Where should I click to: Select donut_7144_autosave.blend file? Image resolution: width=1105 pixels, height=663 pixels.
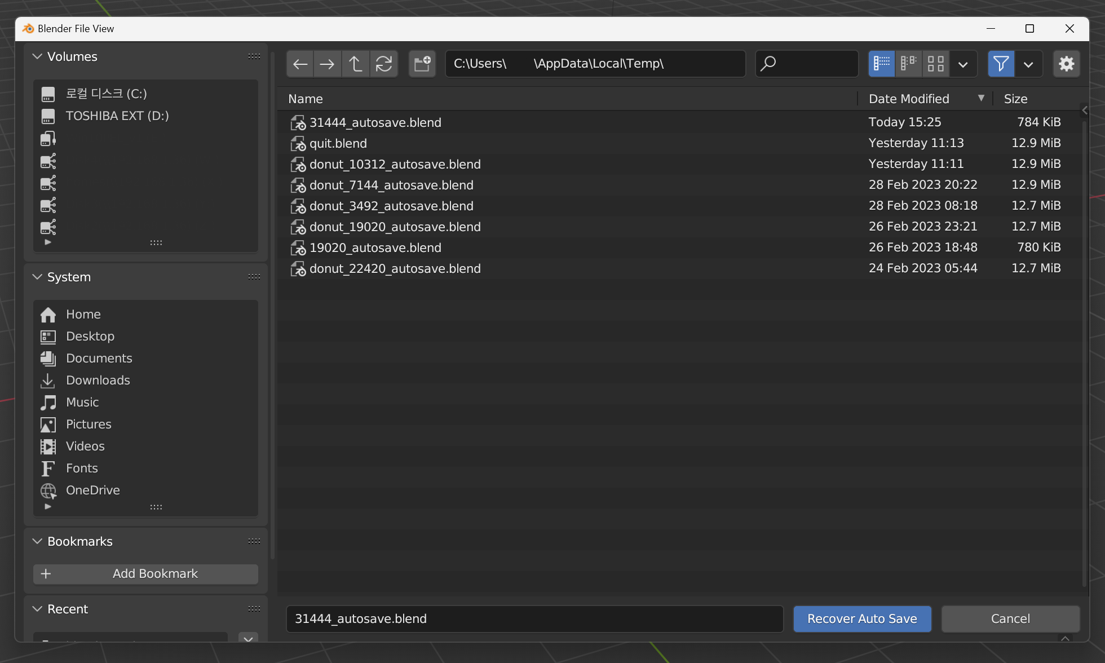[x=391, y=185]
